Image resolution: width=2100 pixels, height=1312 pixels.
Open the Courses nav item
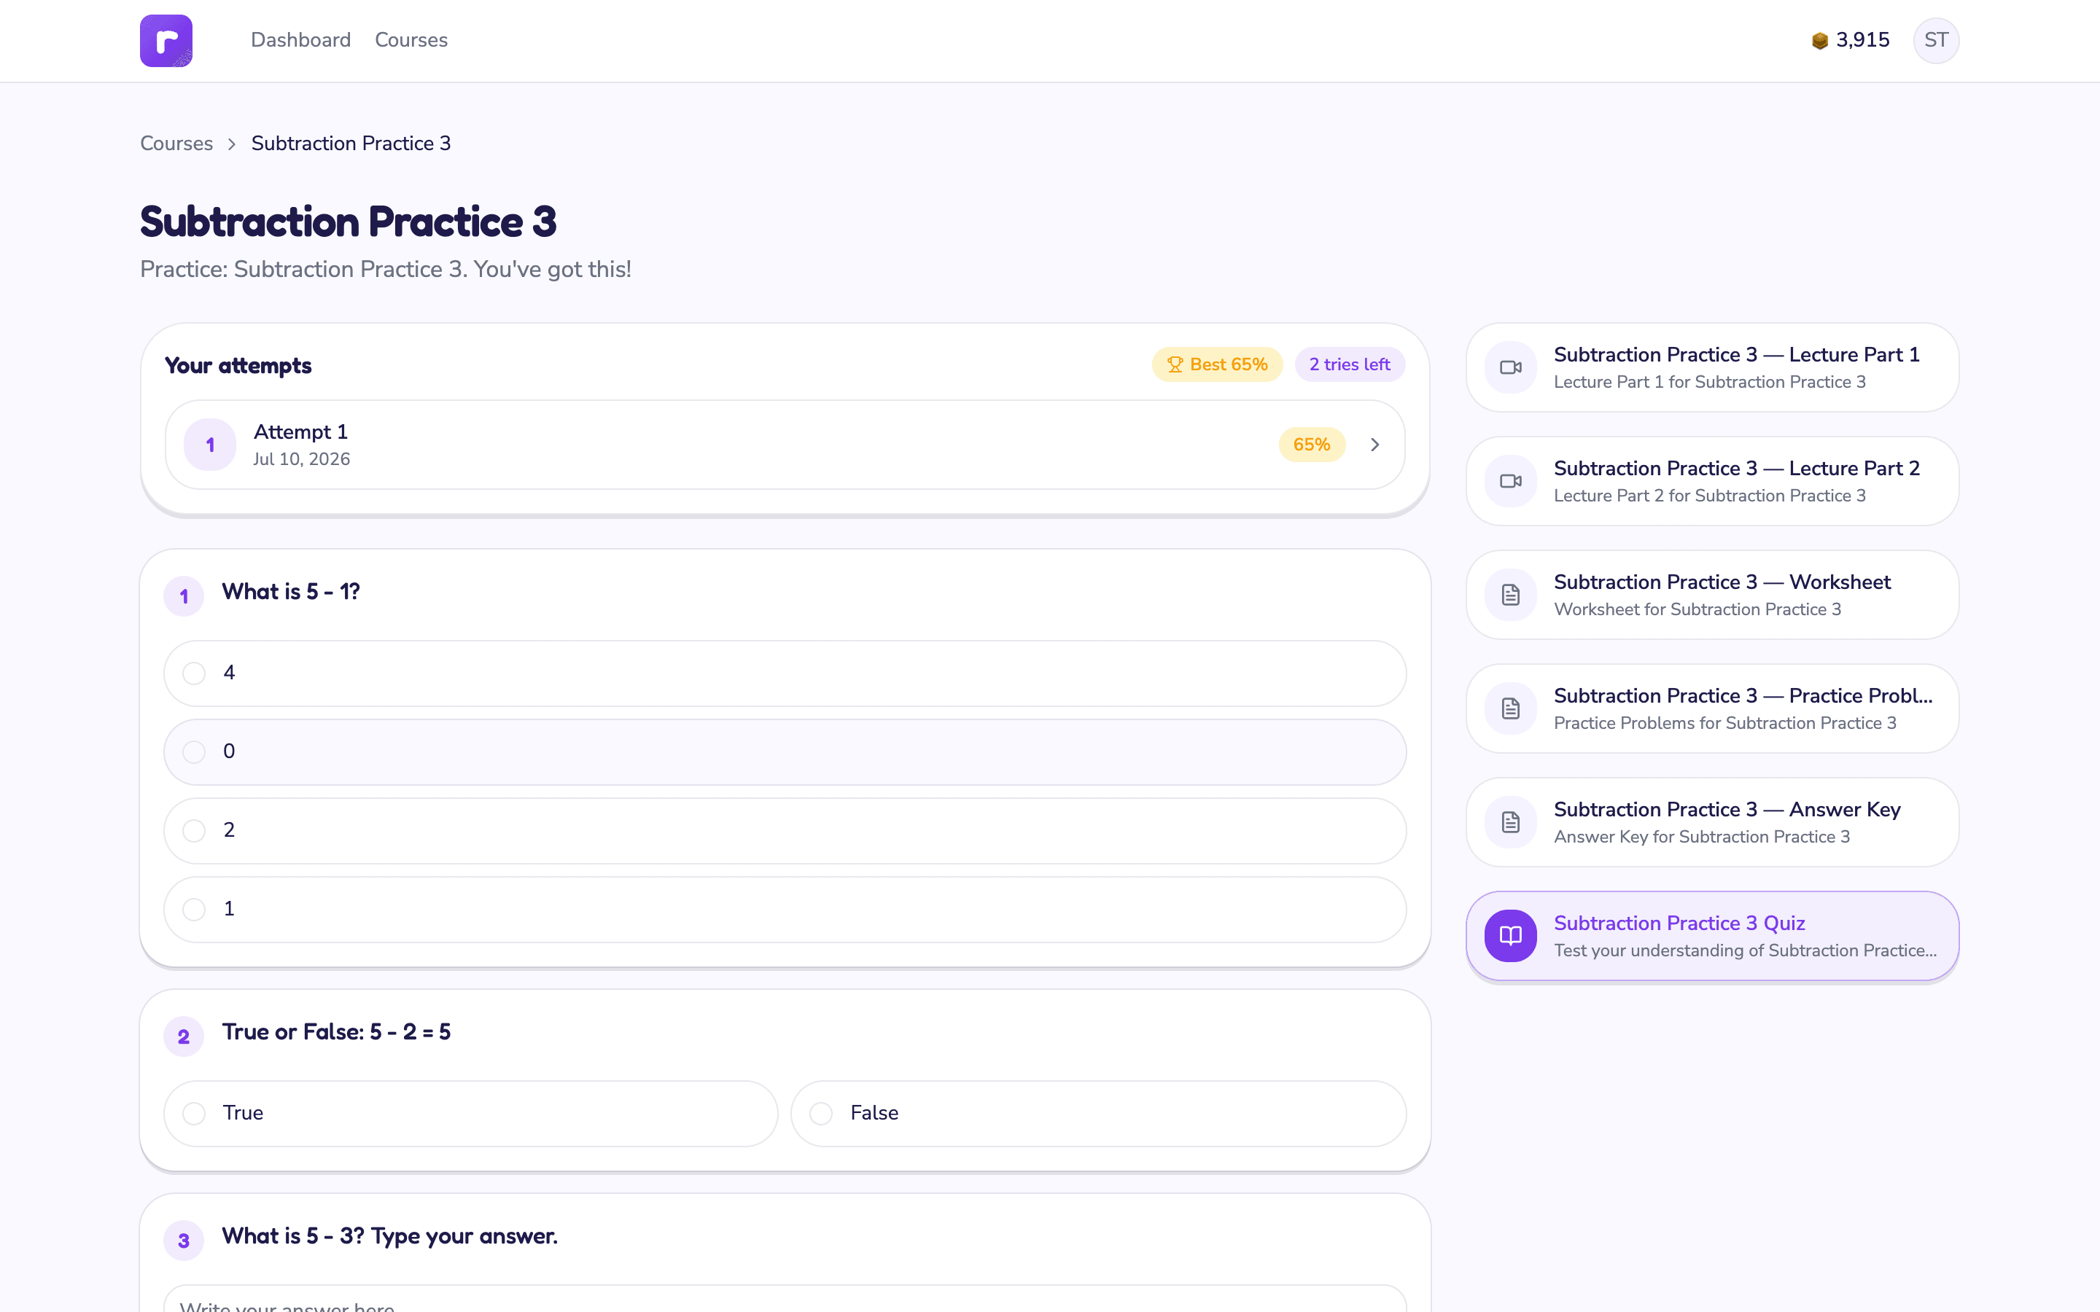click(411, 40)
